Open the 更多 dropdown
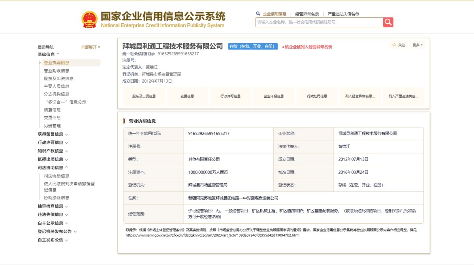This screenshot has height=265, width=474. point(418,45)
